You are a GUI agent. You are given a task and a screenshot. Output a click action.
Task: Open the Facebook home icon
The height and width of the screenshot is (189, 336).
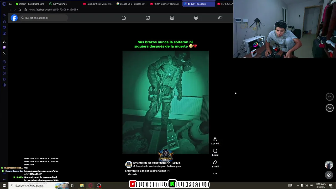[x=124, y=18]
